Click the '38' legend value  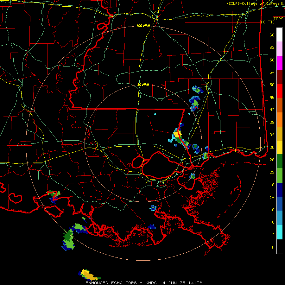pyautogui.click(x=272, y=122)
